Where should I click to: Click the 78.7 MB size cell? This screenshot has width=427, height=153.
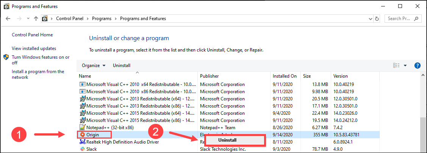tap(320, 149)
